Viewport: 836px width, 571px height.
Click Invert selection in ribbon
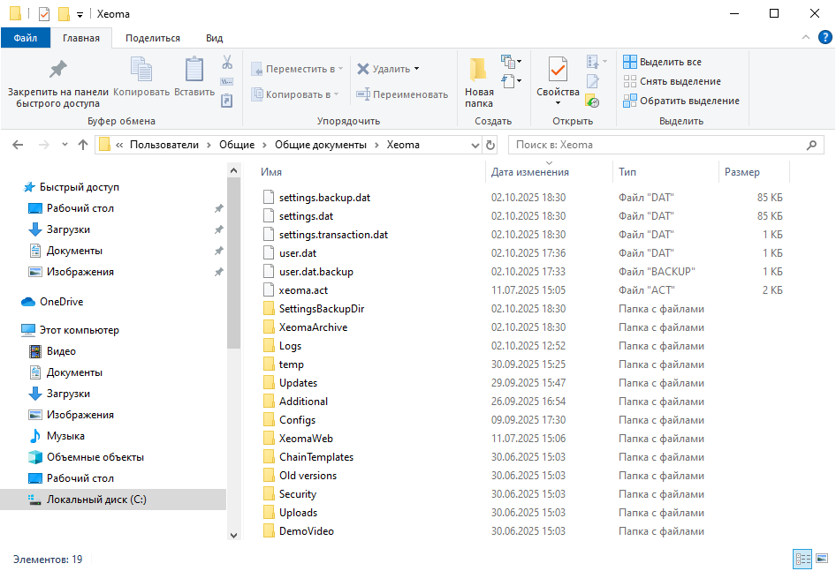[680, 101]
